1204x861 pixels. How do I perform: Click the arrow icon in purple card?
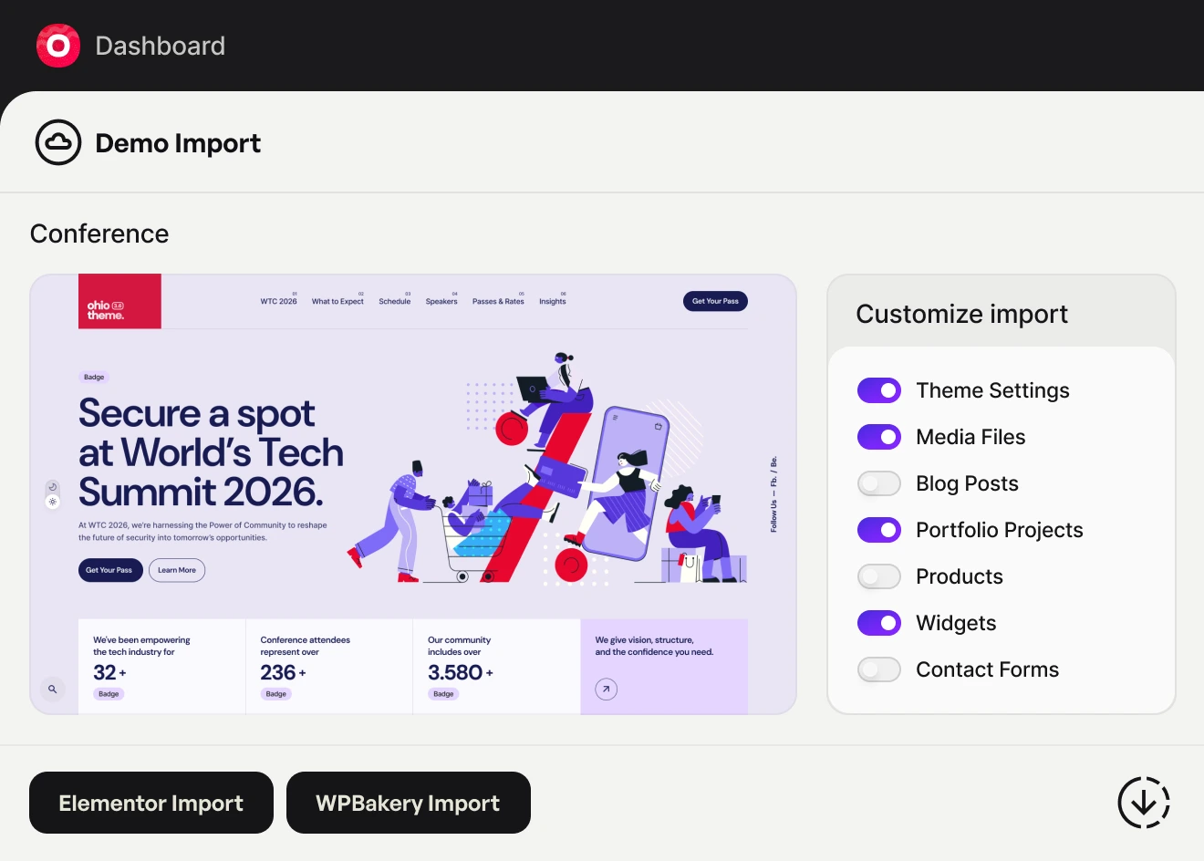point(606,690)
